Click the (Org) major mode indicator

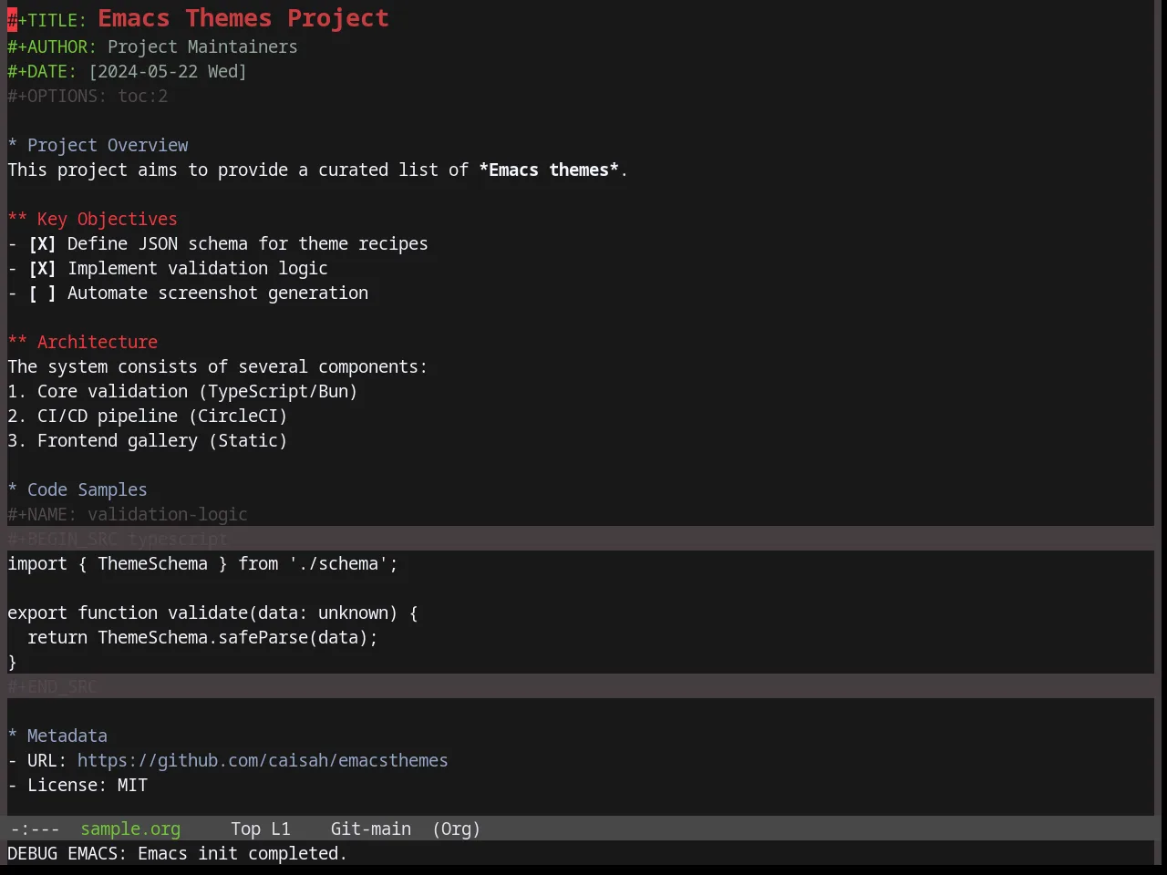[x=456, y=829]
